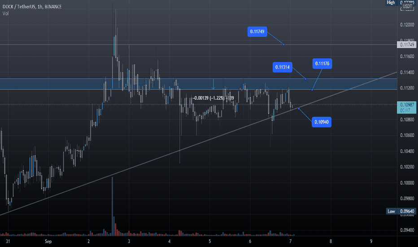The width and height of the screenshot is (418, 247).
Task: Click the 0.10600 price scale label
Action: 407,135
